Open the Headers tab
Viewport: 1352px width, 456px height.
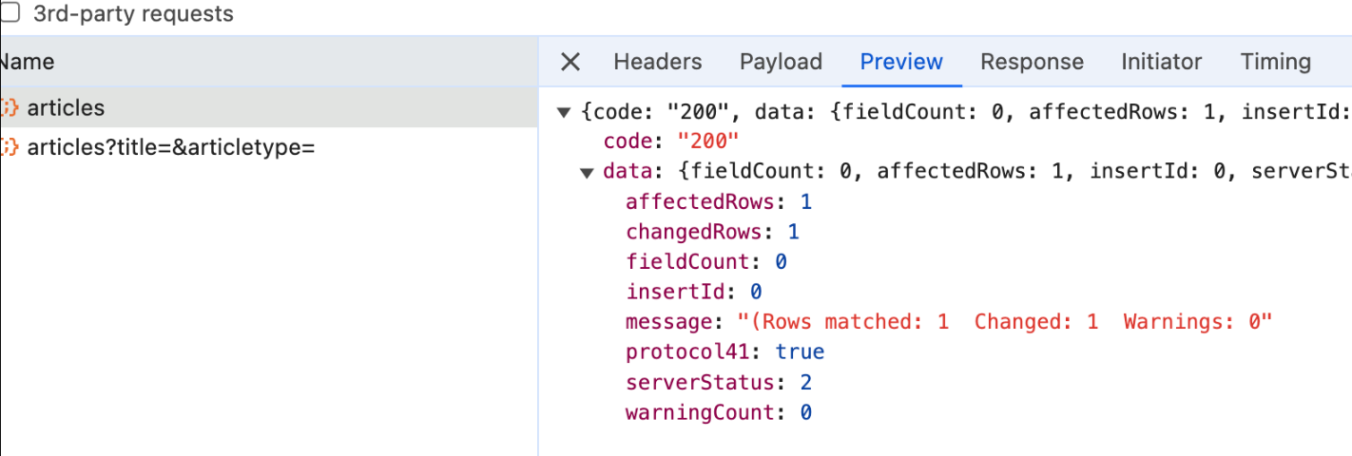click(657, 63)
